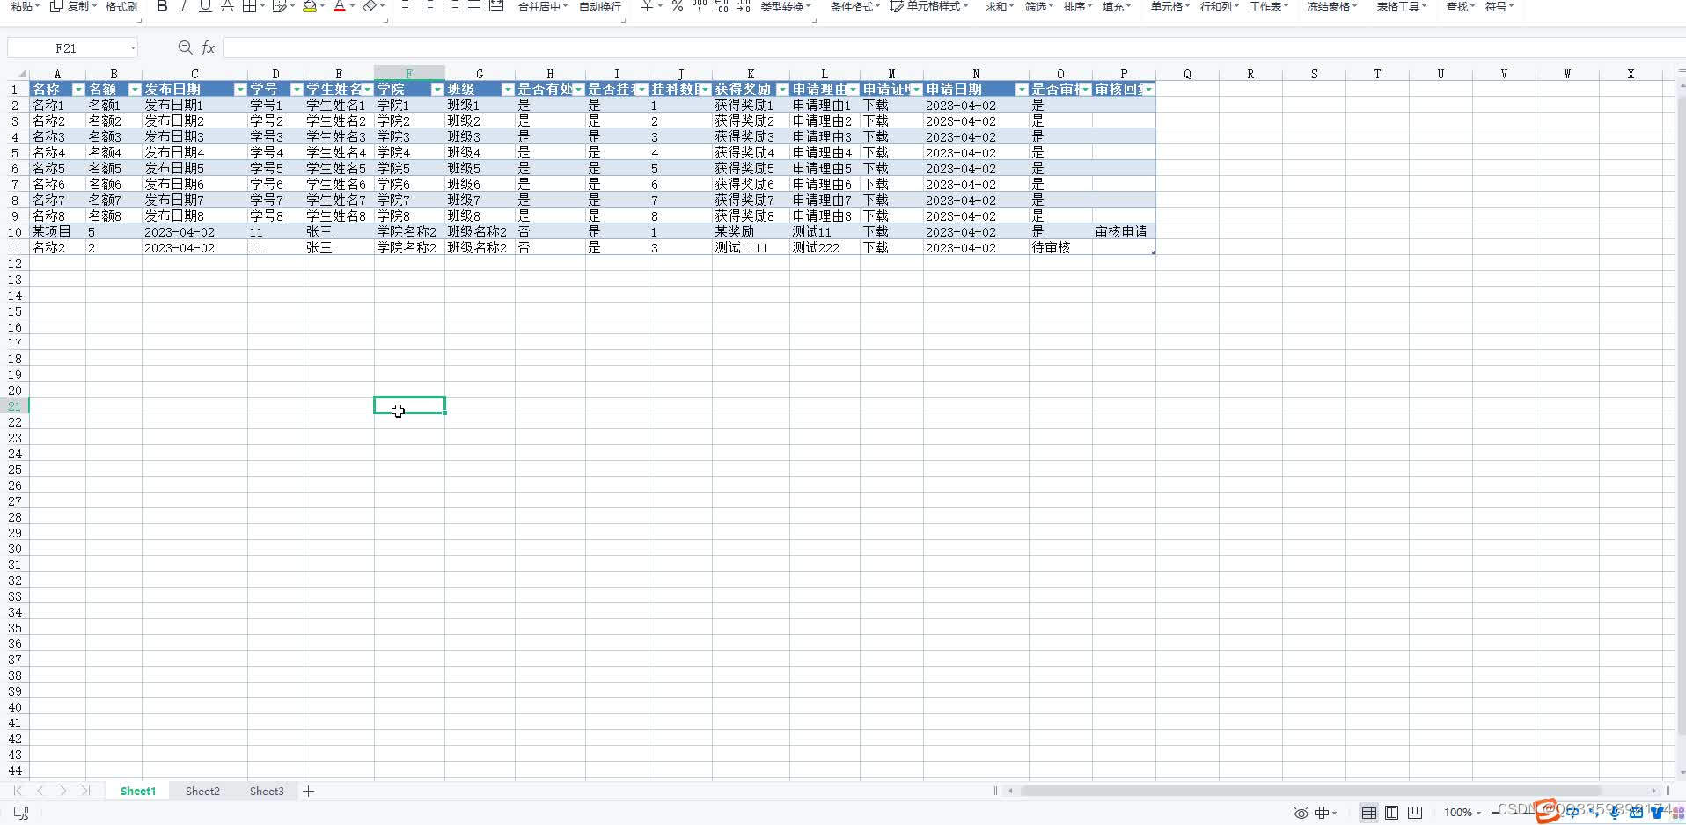This screenshot has width=1686, height=825.
Task: Toggle Wrap Text 自动换行
Action: [600, 6]
